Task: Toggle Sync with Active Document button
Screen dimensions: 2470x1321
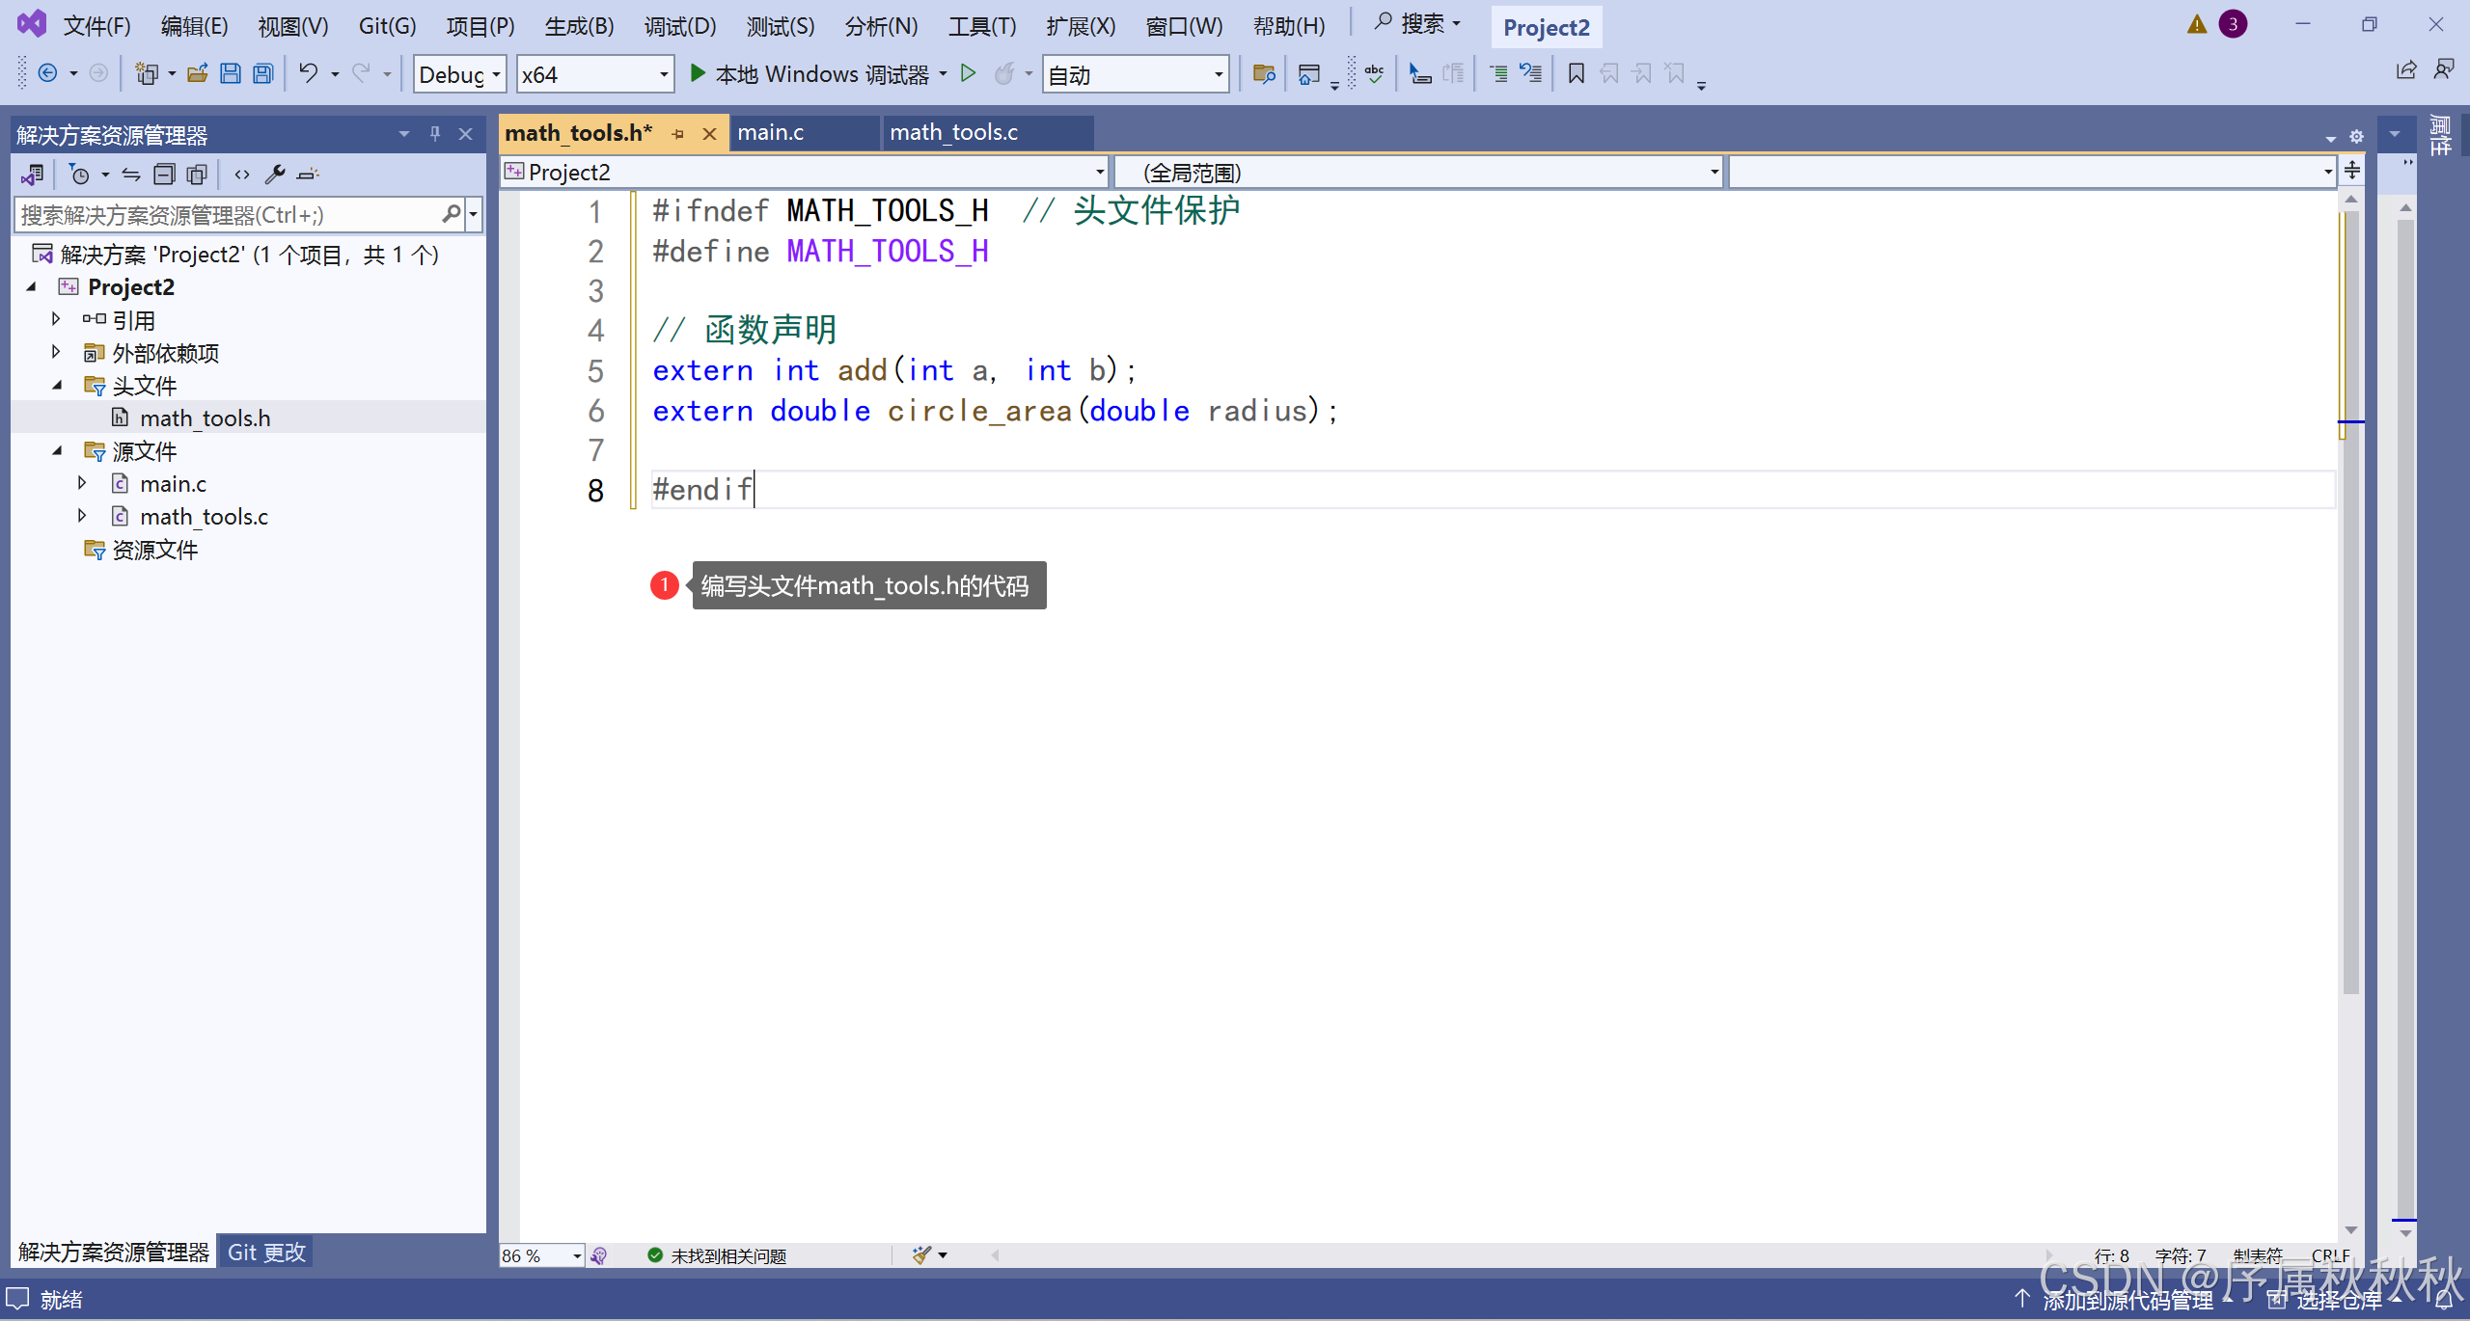Action: tap(131, 175)
